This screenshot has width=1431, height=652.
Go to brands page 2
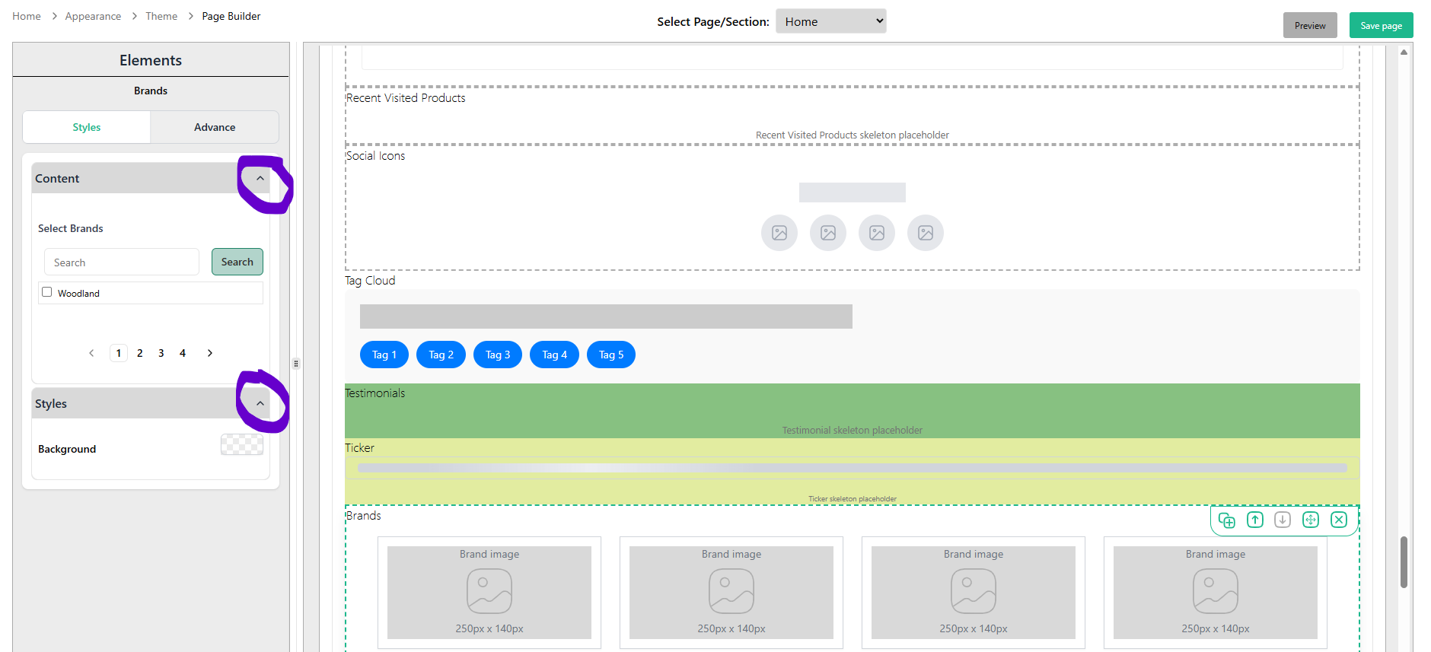click(140, 353)
